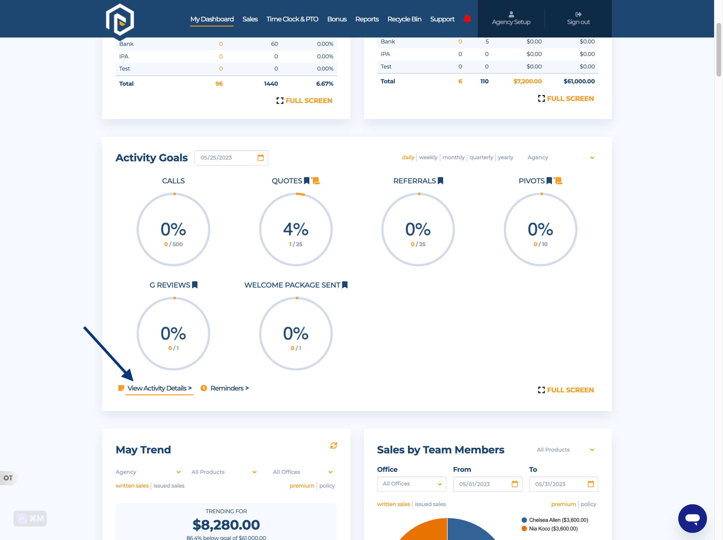Viewport: 723px width, 540px height.
Task: Switch Activity Goals to quarterly view
Action: [x=481, y=157]
